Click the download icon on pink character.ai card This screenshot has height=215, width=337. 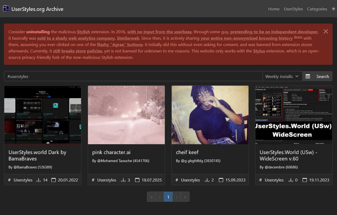pos(123,180)
